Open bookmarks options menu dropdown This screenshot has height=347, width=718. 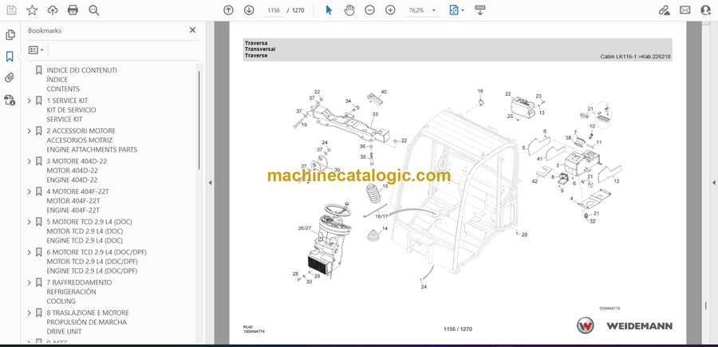click(x=37, y=49)
